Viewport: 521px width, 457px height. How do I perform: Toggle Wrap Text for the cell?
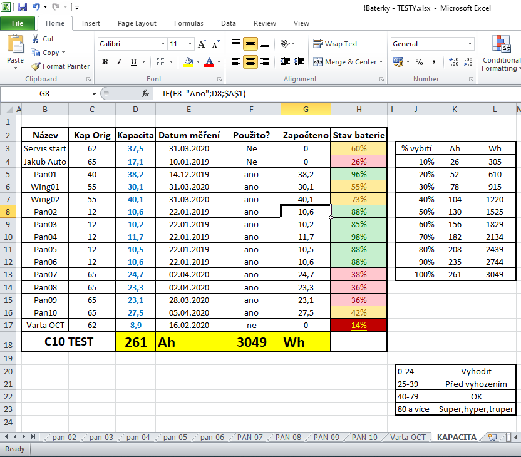tap(335, 44)
